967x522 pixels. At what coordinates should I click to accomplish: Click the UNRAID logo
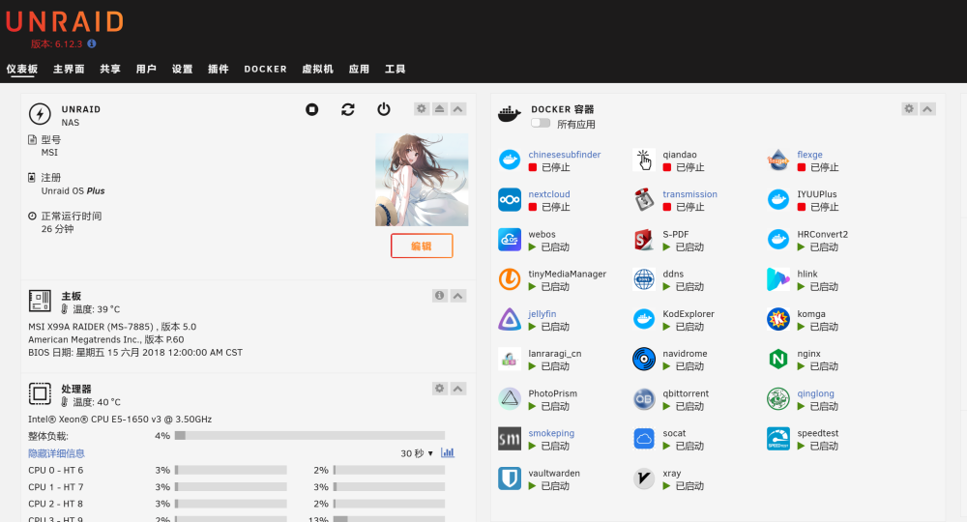pos(64,22)
